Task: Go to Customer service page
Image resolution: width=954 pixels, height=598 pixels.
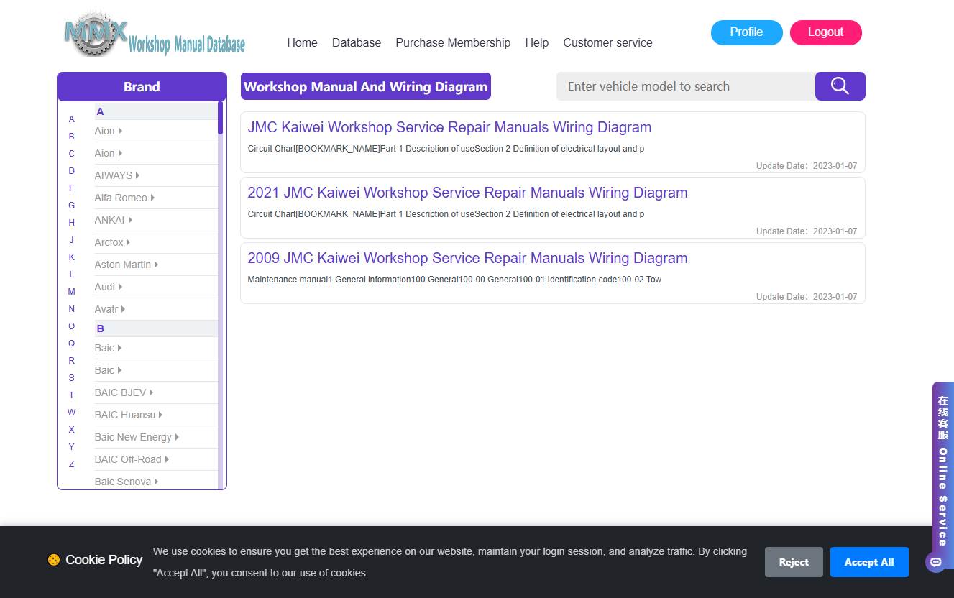Action: 608,42
